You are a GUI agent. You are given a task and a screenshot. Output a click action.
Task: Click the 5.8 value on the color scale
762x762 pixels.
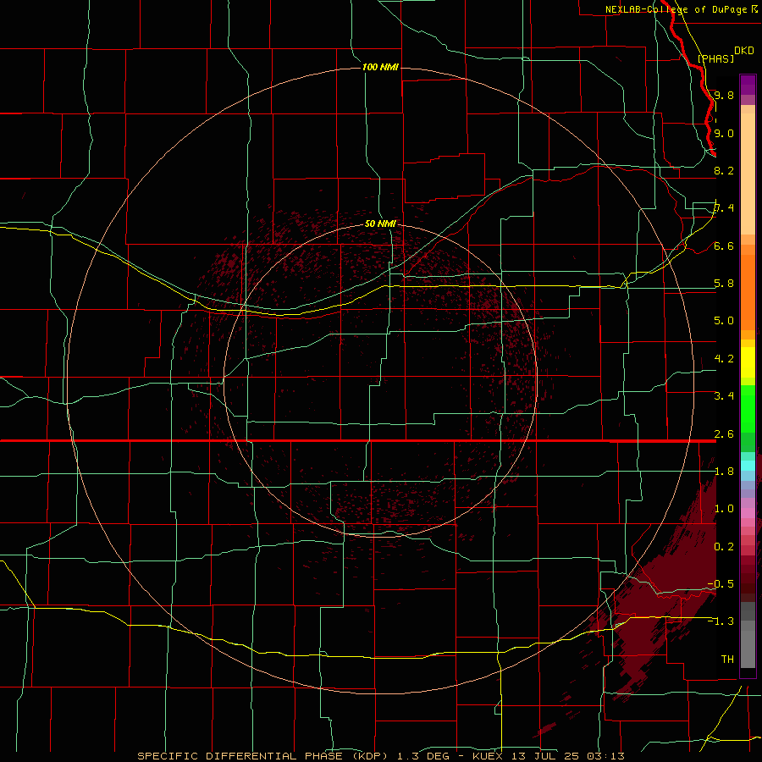pos(724,284)
